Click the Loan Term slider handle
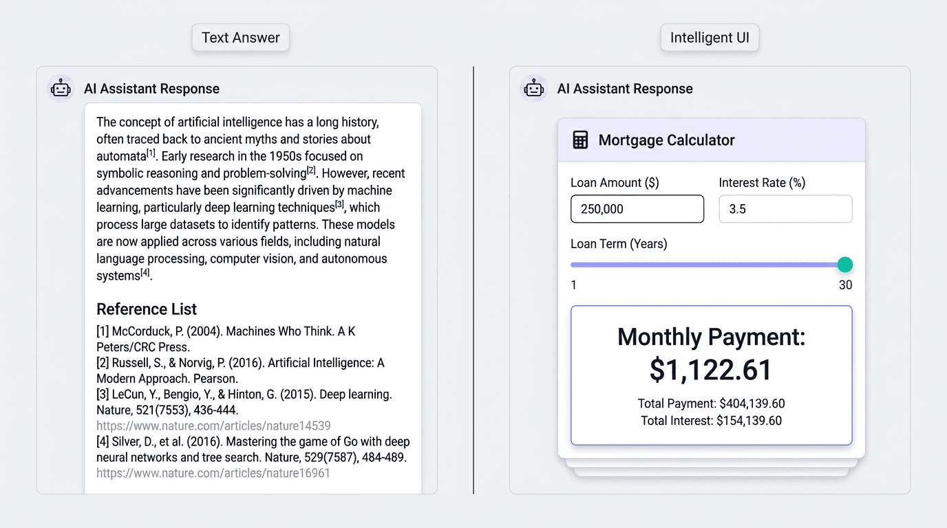947x528 pixels. [x=844, y=265]
